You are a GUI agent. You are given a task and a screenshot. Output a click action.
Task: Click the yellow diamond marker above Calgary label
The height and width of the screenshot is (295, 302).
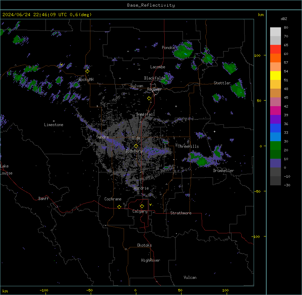[x=142, y=206]
